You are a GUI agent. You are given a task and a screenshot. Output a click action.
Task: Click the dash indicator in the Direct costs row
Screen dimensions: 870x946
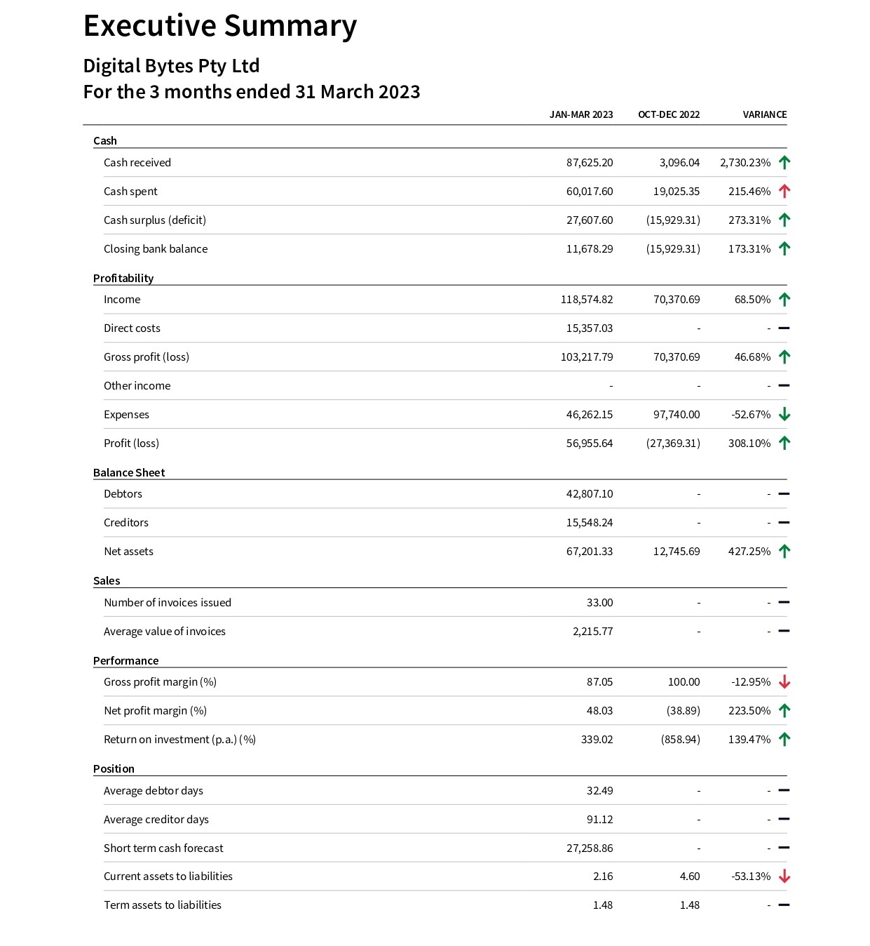784,328
